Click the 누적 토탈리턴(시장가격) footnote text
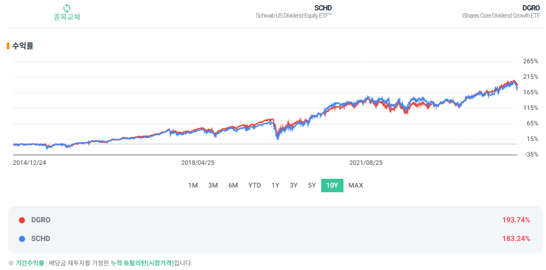546x270 pixels. tap(142, 263)
